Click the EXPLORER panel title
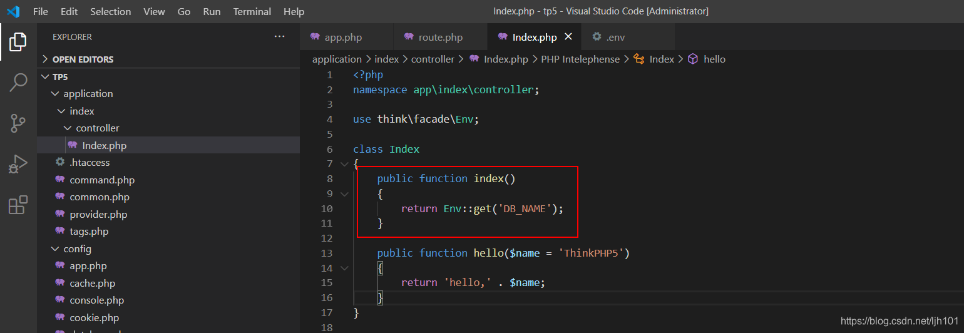The image size is (964, 333). click(72, 37)
